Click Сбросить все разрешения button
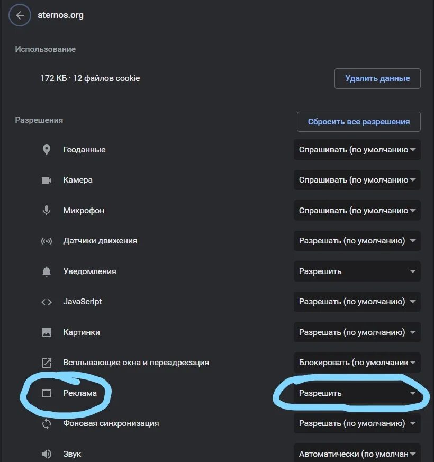The height and width of the screenshot is (462, 434). tap(358, 122)
